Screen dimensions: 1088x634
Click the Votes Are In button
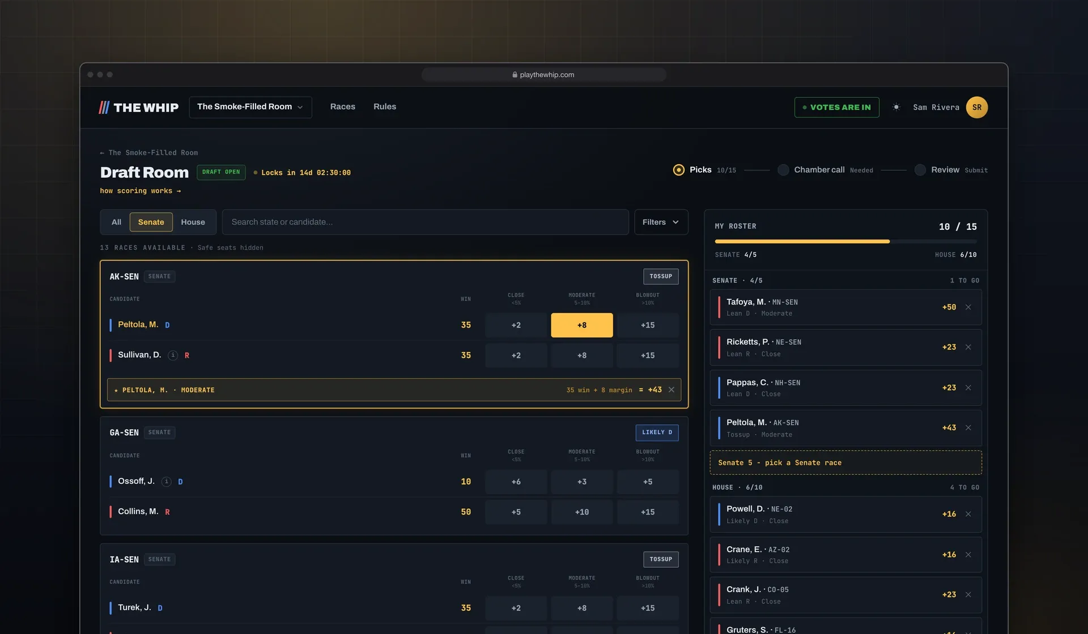[836, 107]
